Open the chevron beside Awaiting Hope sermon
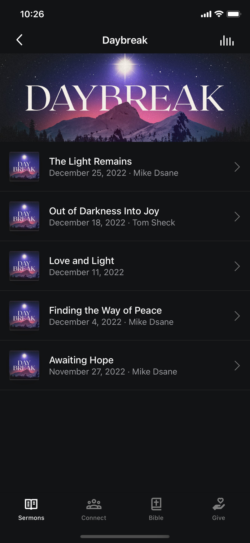This screenshot has height=543, width=250. [x=237, y=366]
